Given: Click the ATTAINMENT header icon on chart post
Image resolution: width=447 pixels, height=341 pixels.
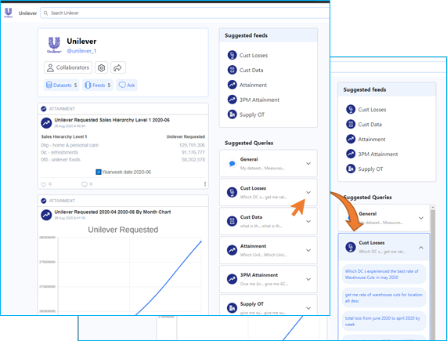Looking at the screenshot, I should coord(44,201).
